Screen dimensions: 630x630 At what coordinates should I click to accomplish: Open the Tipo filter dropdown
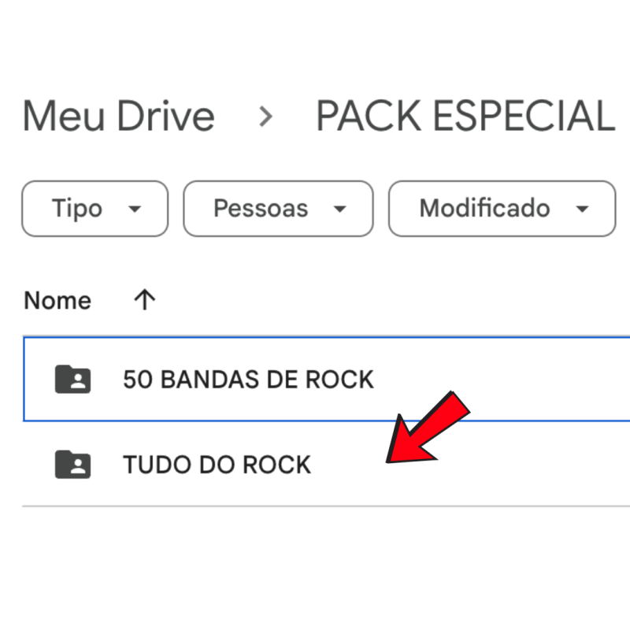94,209
